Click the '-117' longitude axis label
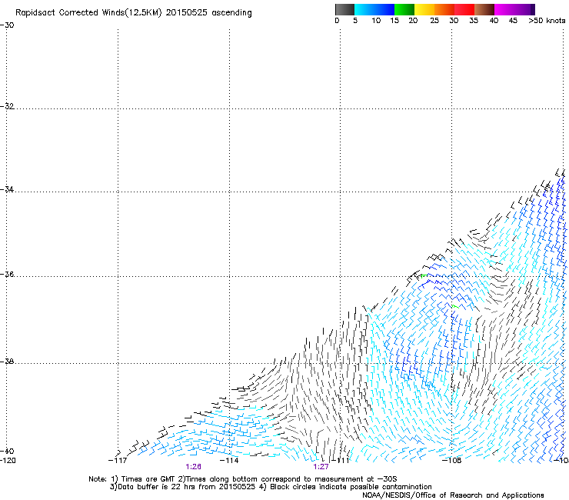The width and height of the screenshot is (569, 500). (x=118, y=461)
